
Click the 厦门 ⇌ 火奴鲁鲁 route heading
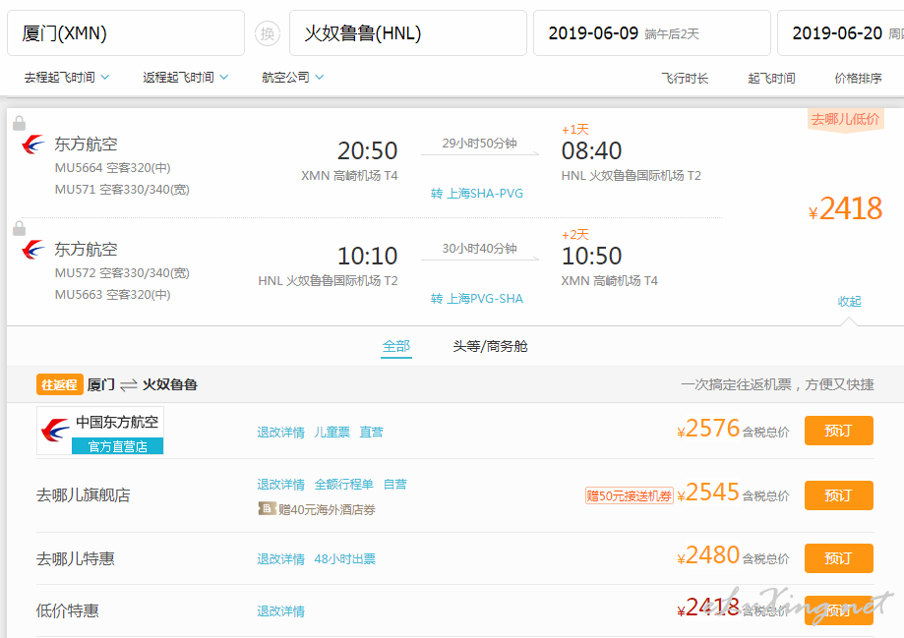click(x=143, y=384)
